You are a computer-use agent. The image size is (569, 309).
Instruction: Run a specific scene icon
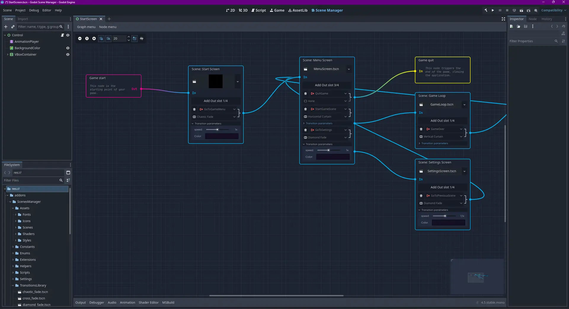[528, 10]
